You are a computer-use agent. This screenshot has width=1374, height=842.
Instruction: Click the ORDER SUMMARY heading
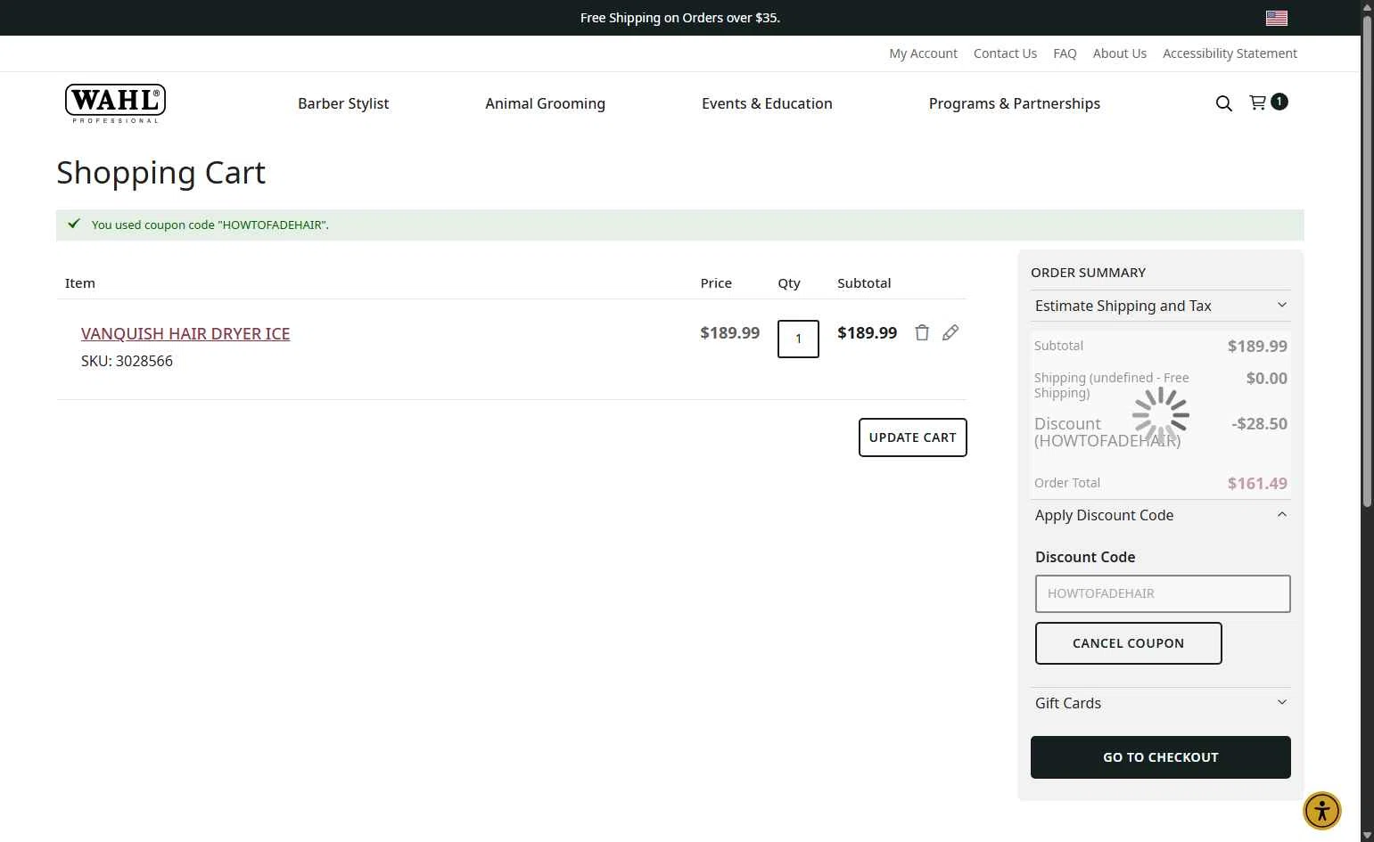click(1088, 273)
